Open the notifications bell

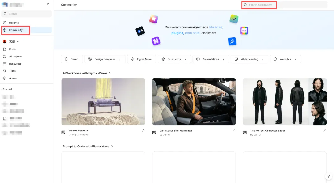point(48,5)
